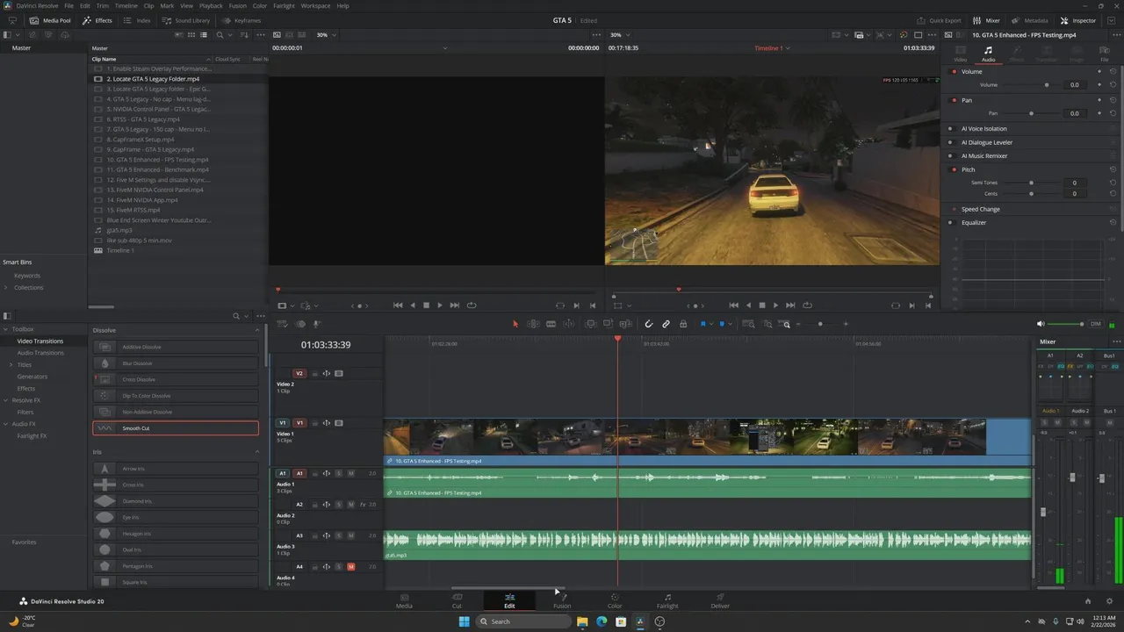This screenshot has height=632, width=1124.
Task: Add keyframe for Pan section
Action: coord(1099,100)
